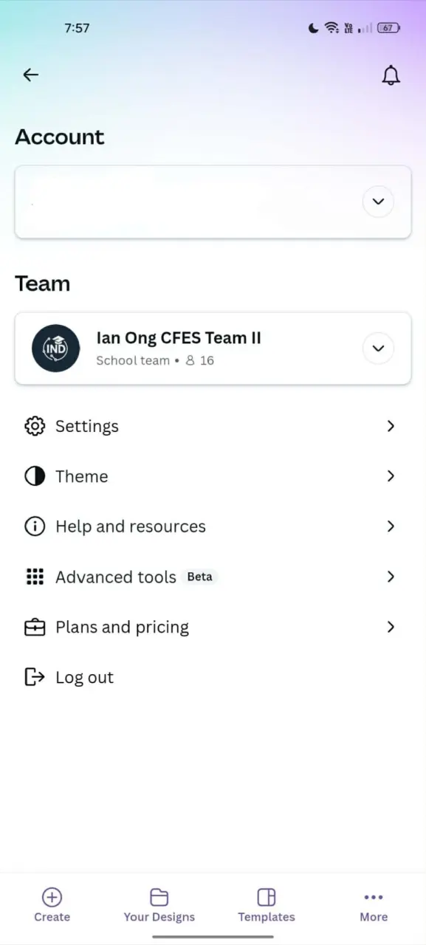The height and width of the screenshot is (945, 426).
Task: Tap the Plans and pricing briefcase icon
Action: [35, 627]
